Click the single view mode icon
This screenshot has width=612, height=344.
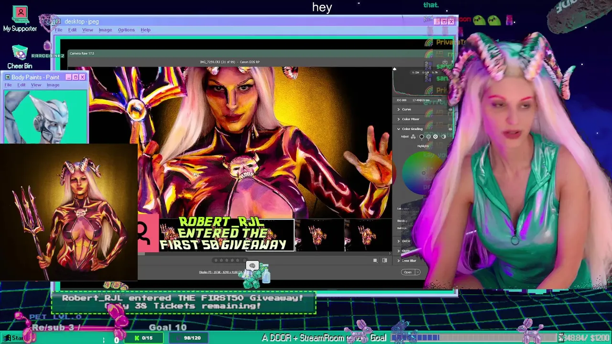(x=375, y=260)
